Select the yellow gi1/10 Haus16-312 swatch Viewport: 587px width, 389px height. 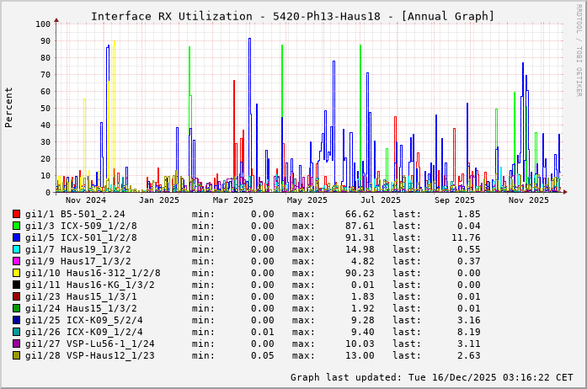(17, 273)
